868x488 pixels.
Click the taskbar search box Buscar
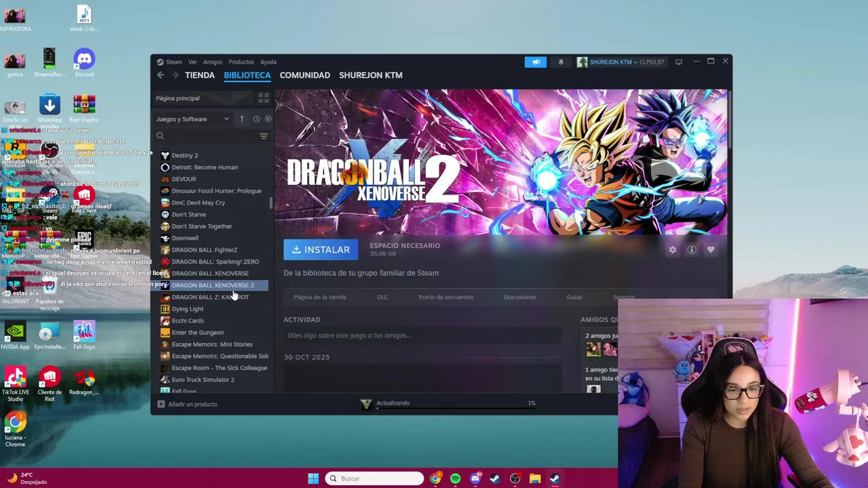(x=374, y=479)
